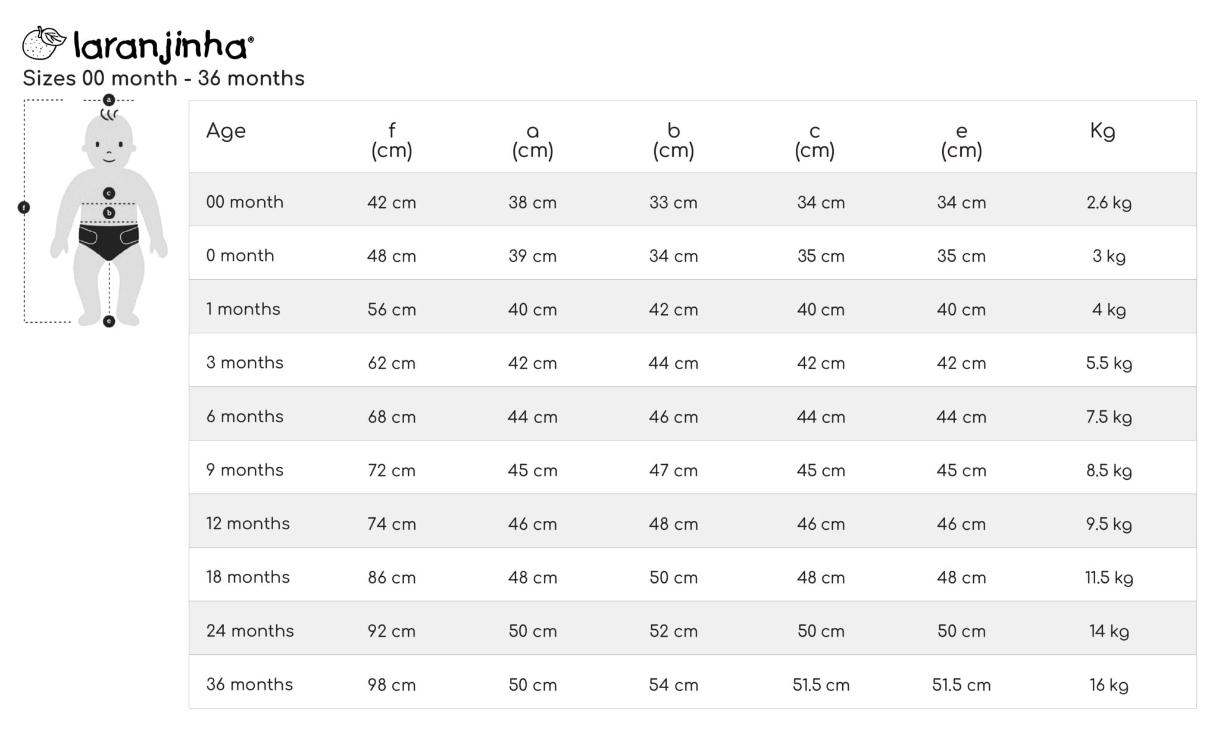This screenshot has height=731, width=1219.
Task: Click the 11.5 kg weight cell
Action: coord(1109,577)
